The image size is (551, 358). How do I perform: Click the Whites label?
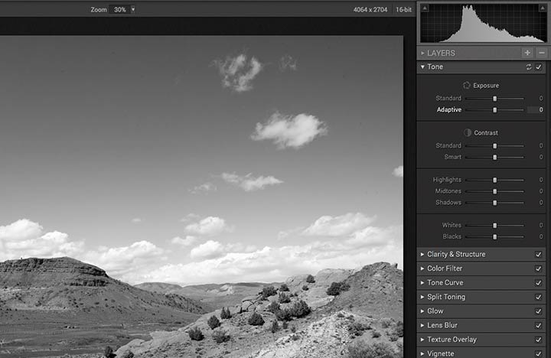pyautogui.click(x=452, y=225)
